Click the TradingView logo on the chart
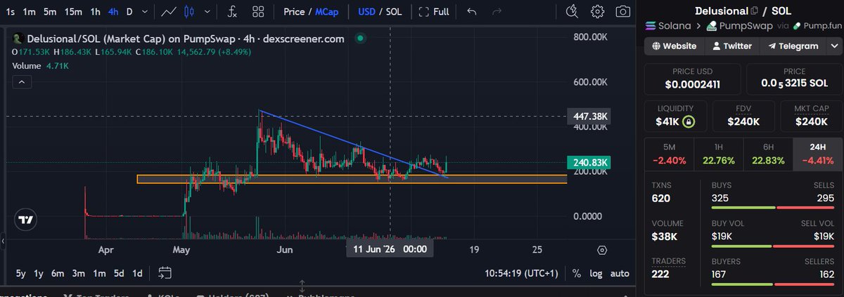This screenshot has height=297, width=844. pyautogui.click(x=26, y=220)
